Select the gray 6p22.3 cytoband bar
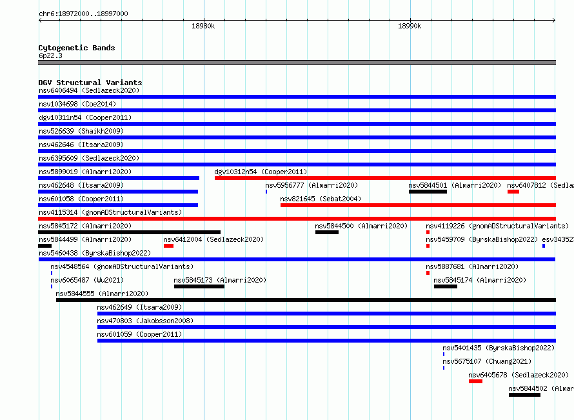Image resolution: width=574 pixels, height=420 pixels. (297, 63)
